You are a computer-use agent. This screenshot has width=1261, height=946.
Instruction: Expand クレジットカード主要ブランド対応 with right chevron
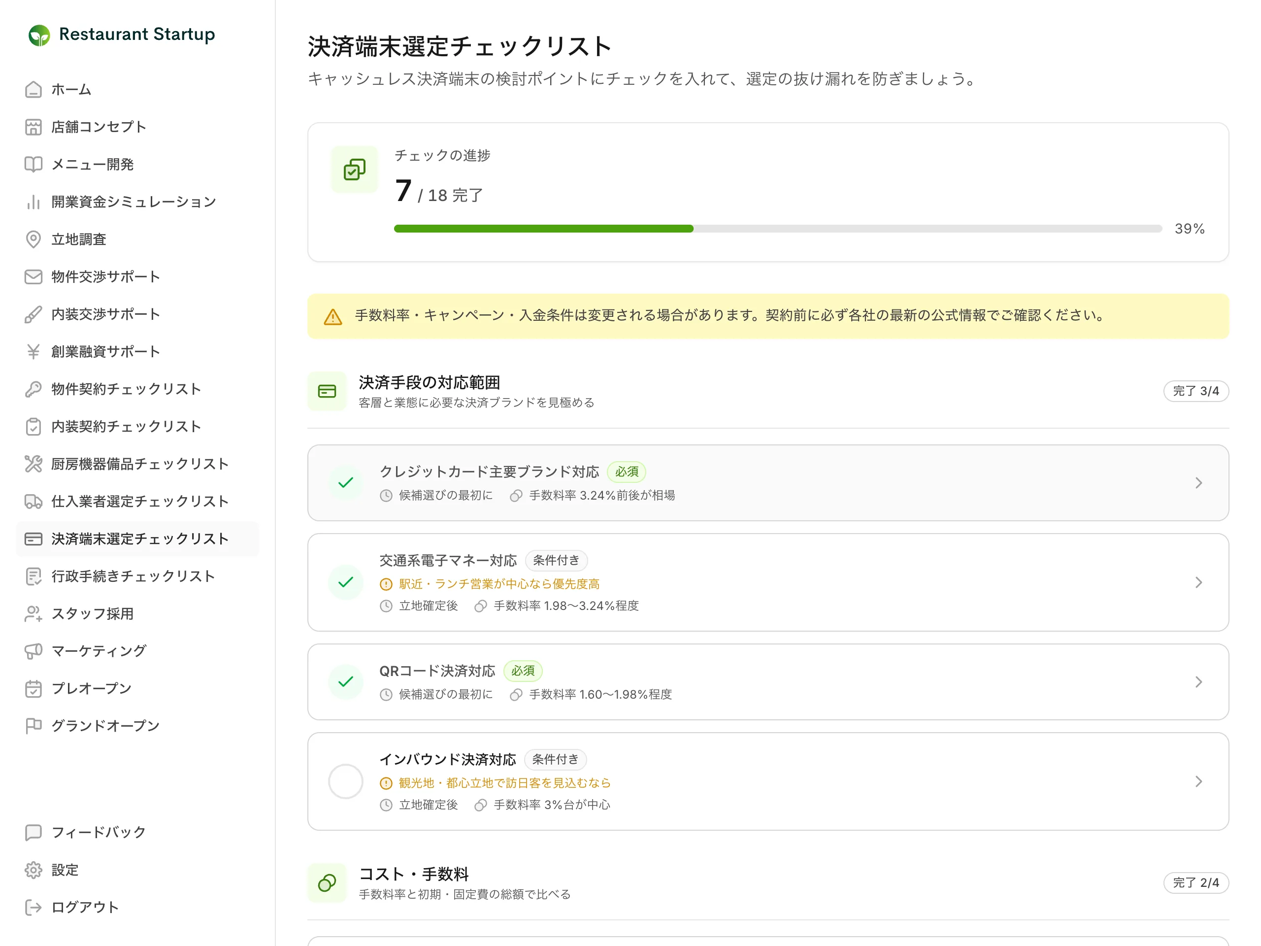coord(1198,483)
